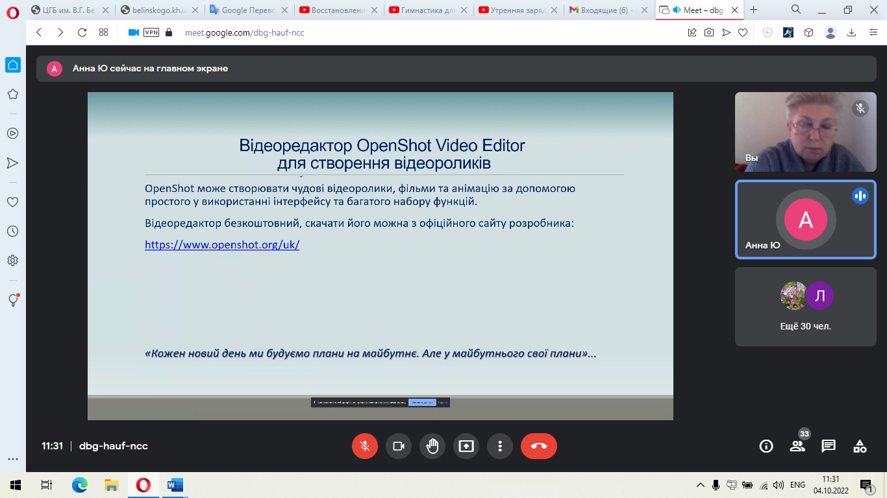The height and width of the screenshot is (498, 887).
Task: Expand the 'Ещё 30 чел.' participants tile
Action: coord(805,307)
